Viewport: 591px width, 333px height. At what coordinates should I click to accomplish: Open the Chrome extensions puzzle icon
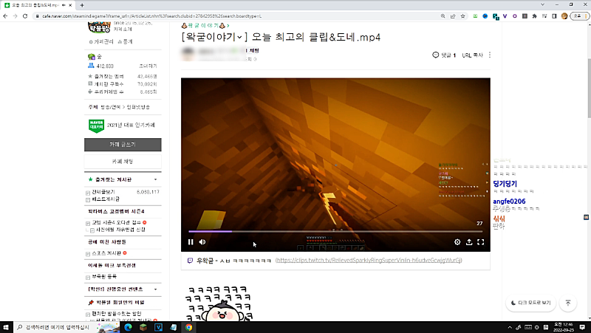click(x=534, y=16)
